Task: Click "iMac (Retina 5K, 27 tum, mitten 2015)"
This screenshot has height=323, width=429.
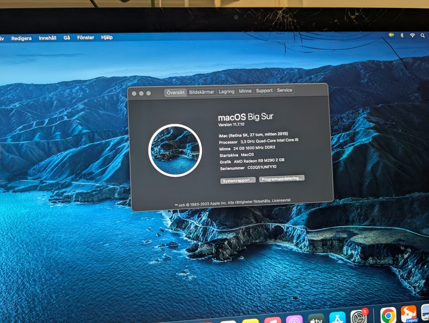Action: (253, 134)
